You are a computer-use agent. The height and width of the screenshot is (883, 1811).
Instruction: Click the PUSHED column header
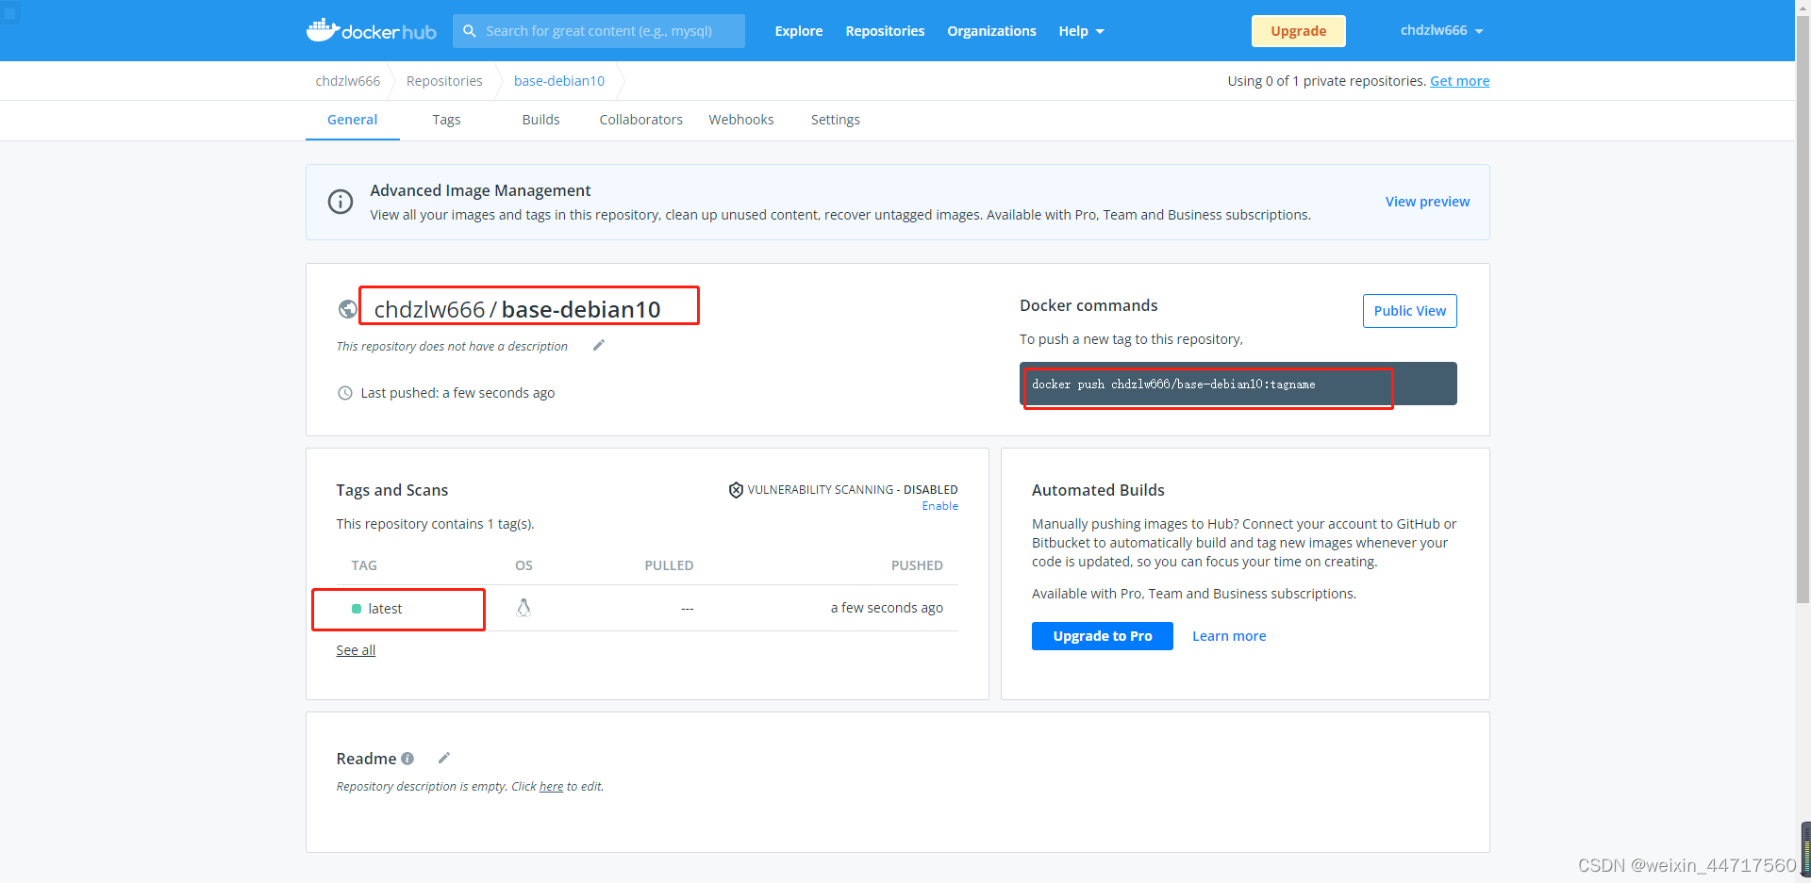click(x=917, y=565)
